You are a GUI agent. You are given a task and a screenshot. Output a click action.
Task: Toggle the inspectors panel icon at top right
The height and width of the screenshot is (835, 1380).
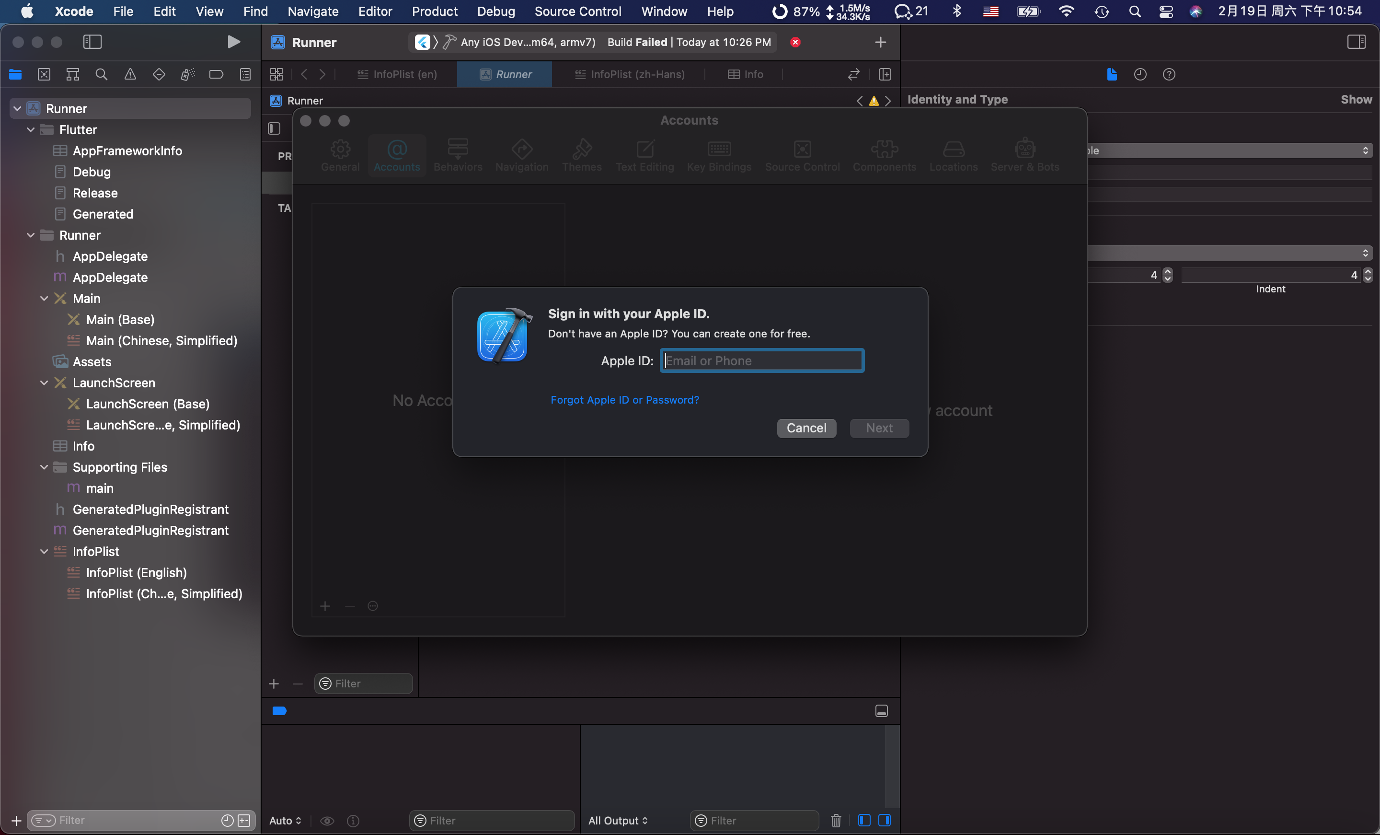coord(1357,42)
